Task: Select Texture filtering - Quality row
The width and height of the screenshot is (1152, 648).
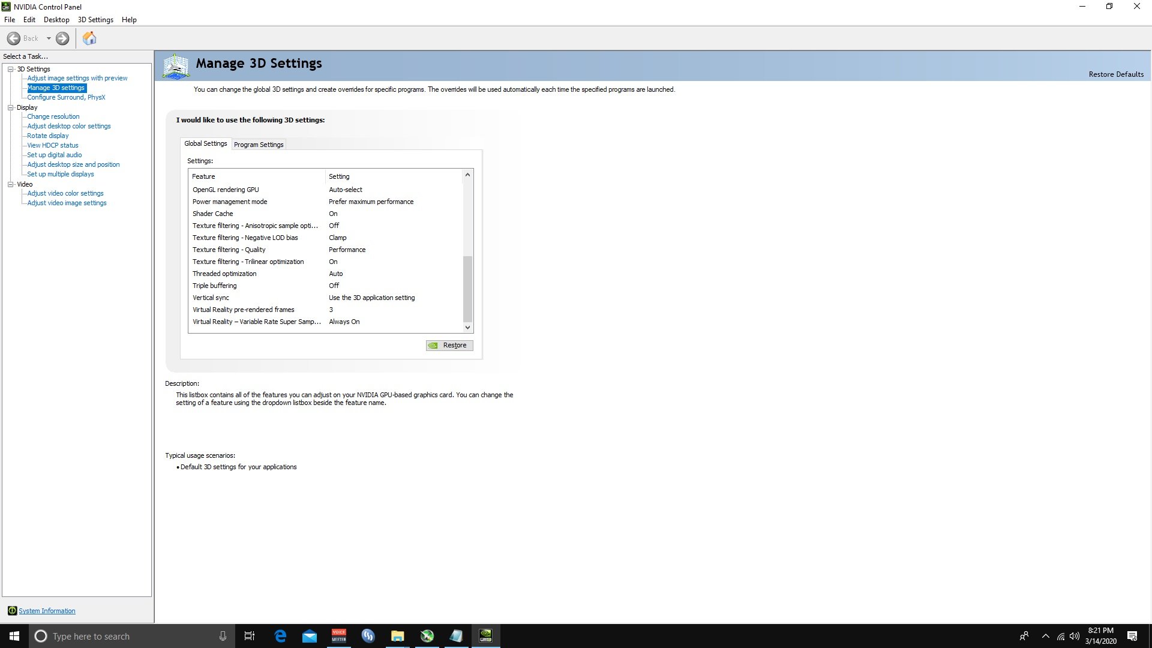Action: pyautogui.click(x=326, y=250)
